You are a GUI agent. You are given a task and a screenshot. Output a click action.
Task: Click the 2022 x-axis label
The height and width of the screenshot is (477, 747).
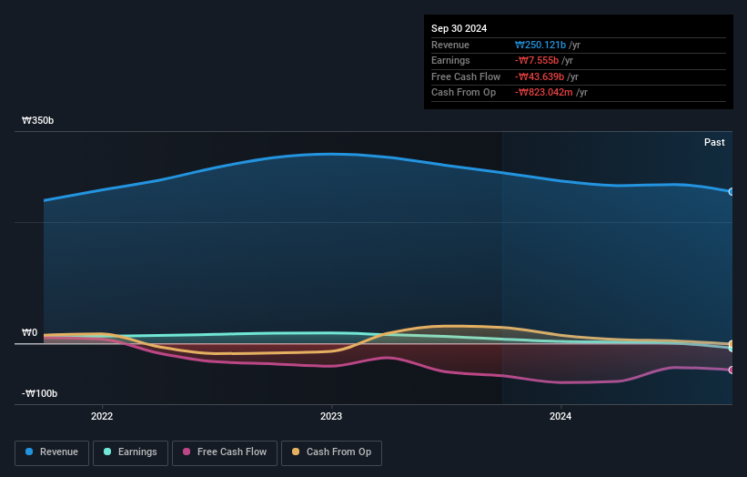[102, 416]
